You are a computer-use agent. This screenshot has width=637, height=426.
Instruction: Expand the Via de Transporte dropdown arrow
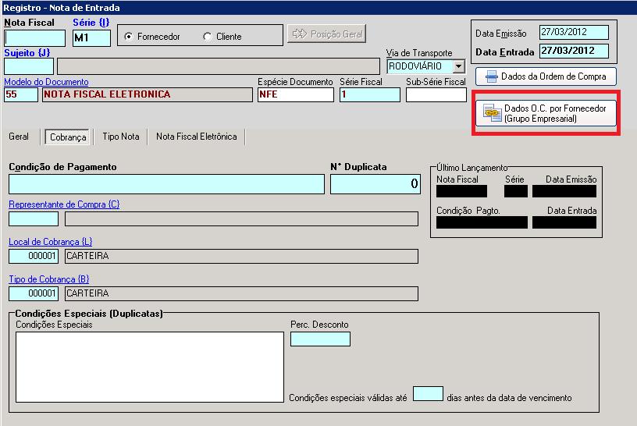tap(459, 66)
